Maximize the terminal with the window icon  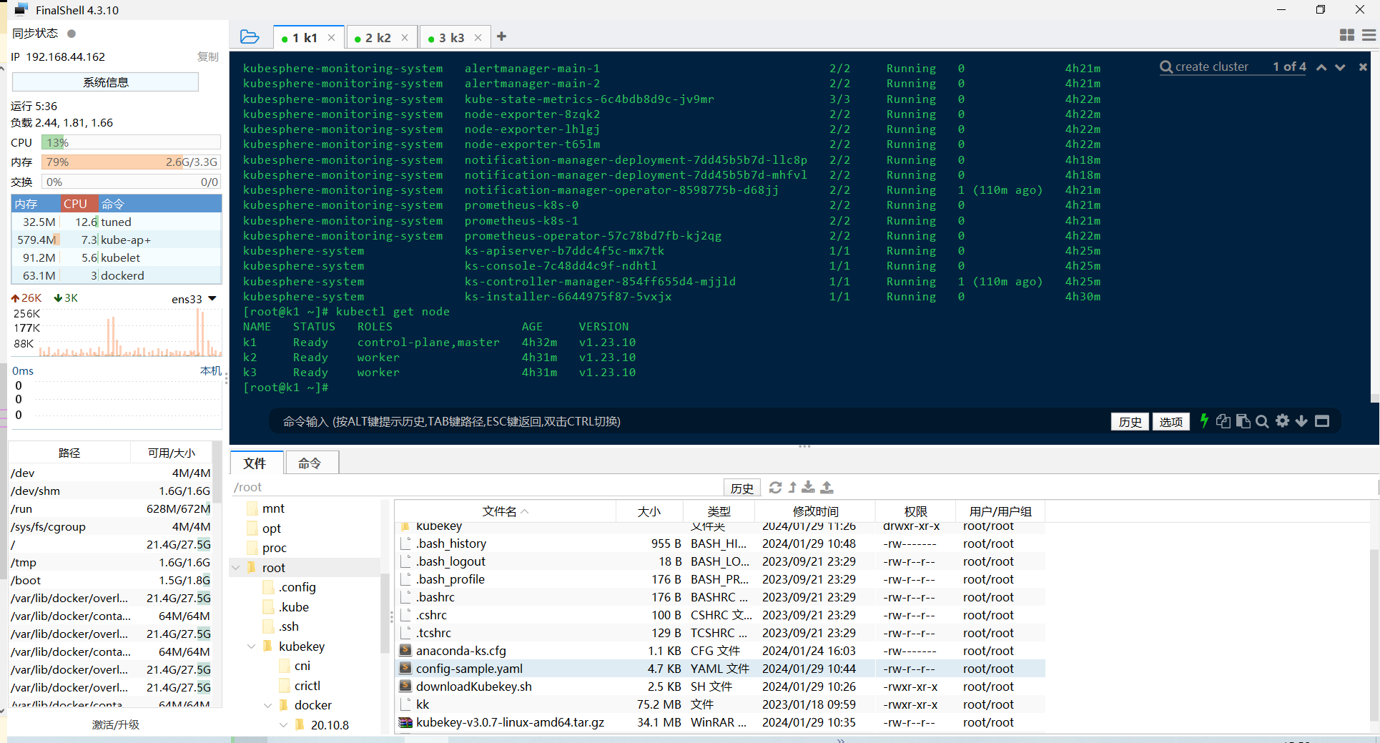pos(1322,421)
